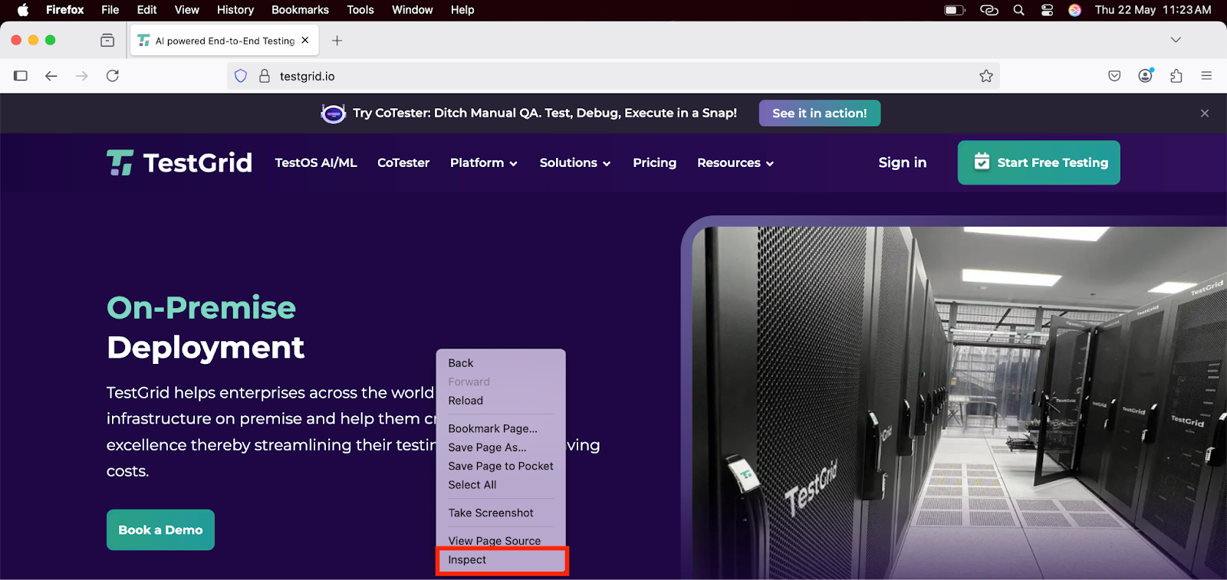Viewport: 1227px width, 580px height.
Task: Open the Firefox hamburger application menu
Action: pos(1206,76)
